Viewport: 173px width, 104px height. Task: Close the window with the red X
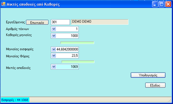168,4
